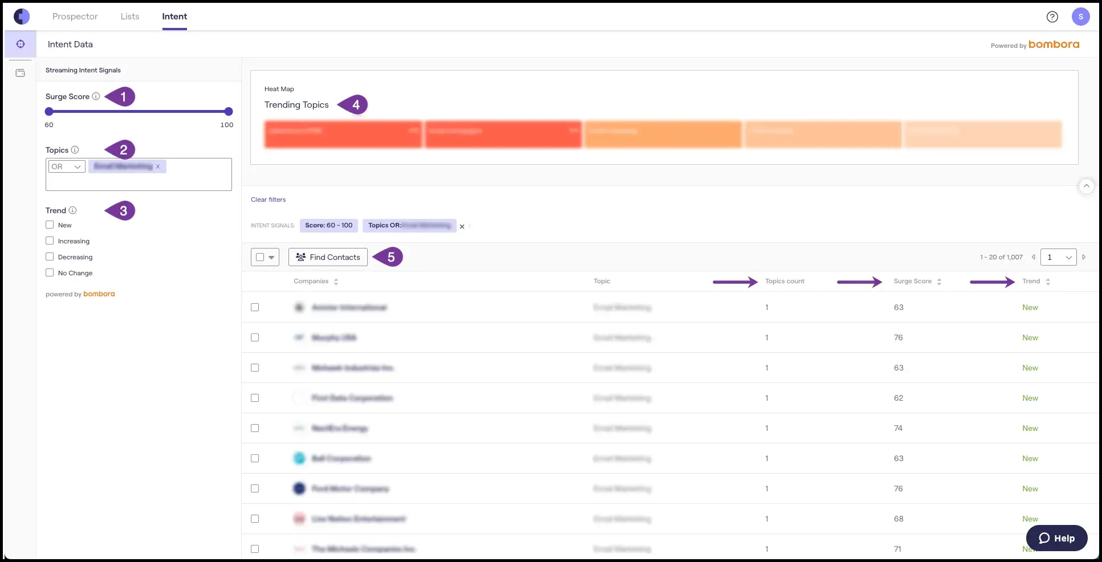Image resolution: width=1102 pixels, height=562 pixels.
Task: Remove the Email Marketing topic chip
Action: pos(158,166)
